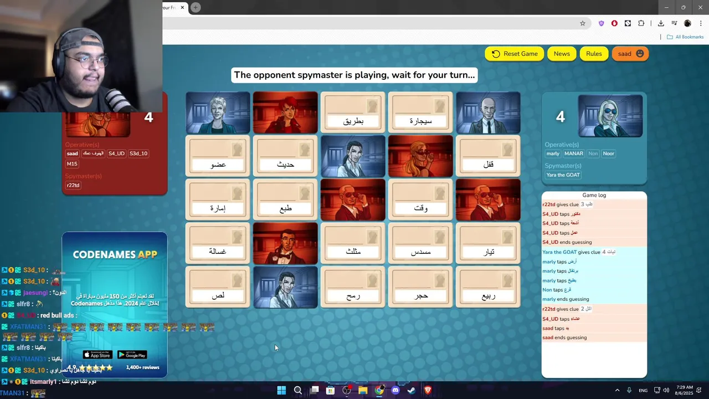Select the حديث word card
This screenshot has width=709, height=399.
(x=285, y=156)
